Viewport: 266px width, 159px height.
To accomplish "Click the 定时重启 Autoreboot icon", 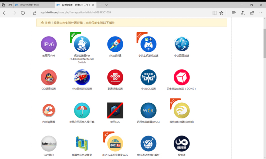I will coord(48,144).
